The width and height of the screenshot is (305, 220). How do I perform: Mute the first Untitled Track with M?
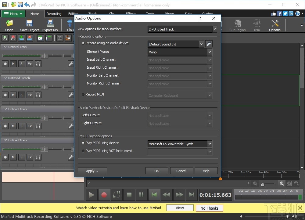[13, 63]
